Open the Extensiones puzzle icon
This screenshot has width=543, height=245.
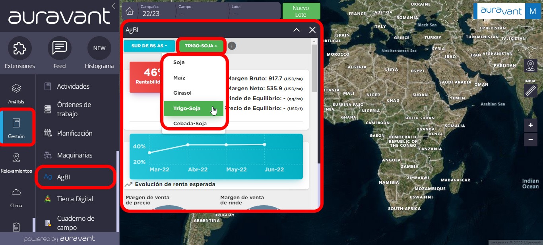click(20, 48)
